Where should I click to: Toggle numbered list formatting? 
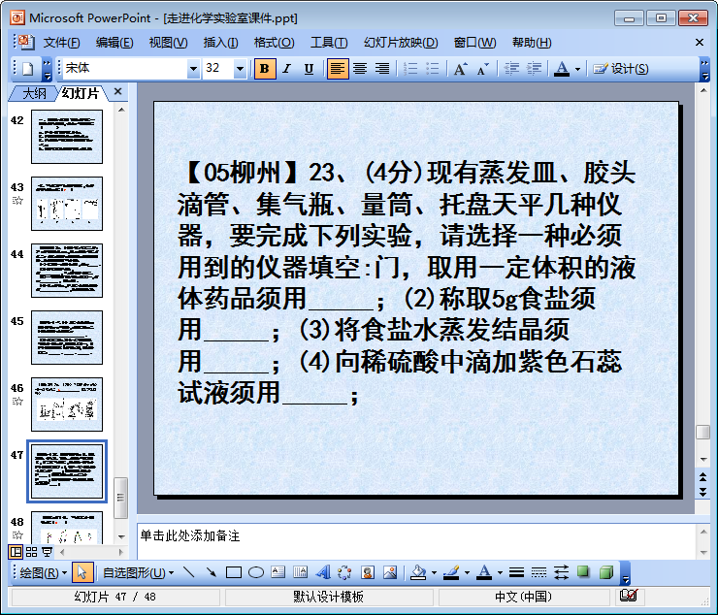pos(410,69)
